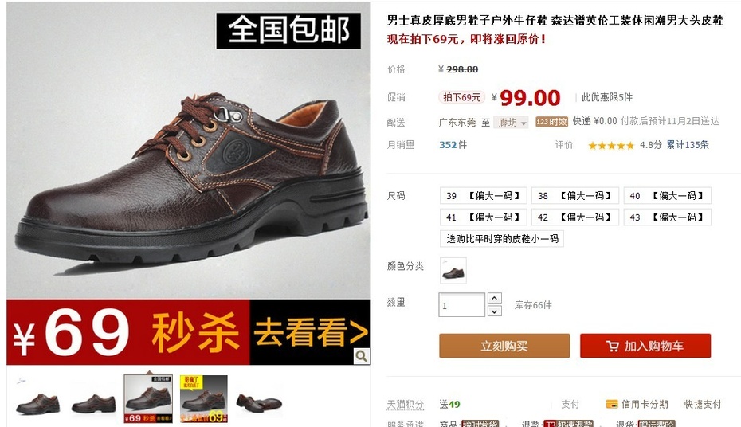Screen dimensions: 741x427
Task: Click the magnifier zoom icon on product image
Action: point(362,356)
